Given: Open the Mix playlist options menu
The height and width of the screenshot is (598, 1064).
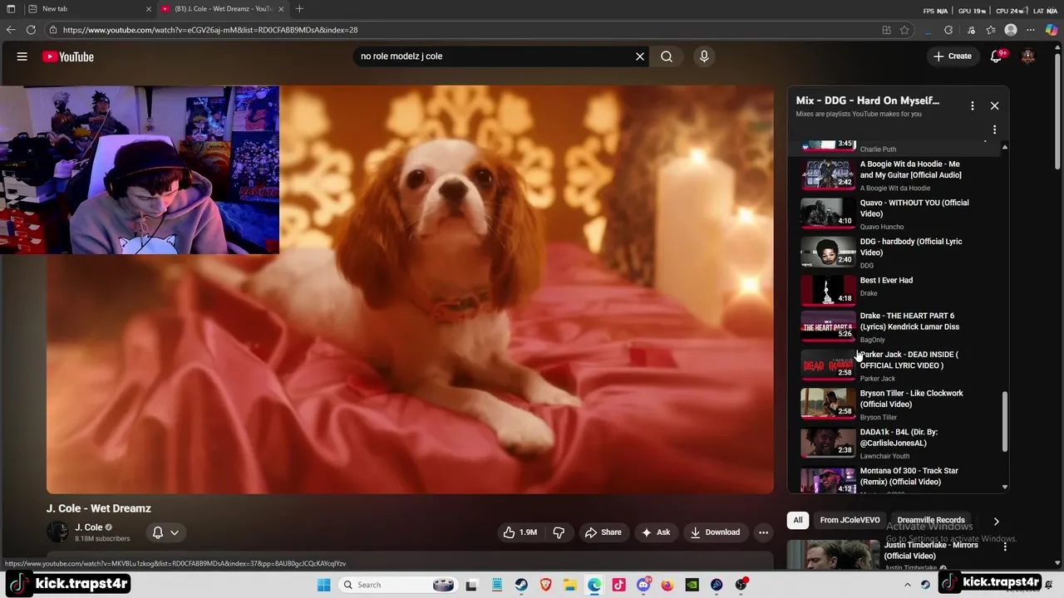Looking at the screenshot, I should tap(972, 105).
